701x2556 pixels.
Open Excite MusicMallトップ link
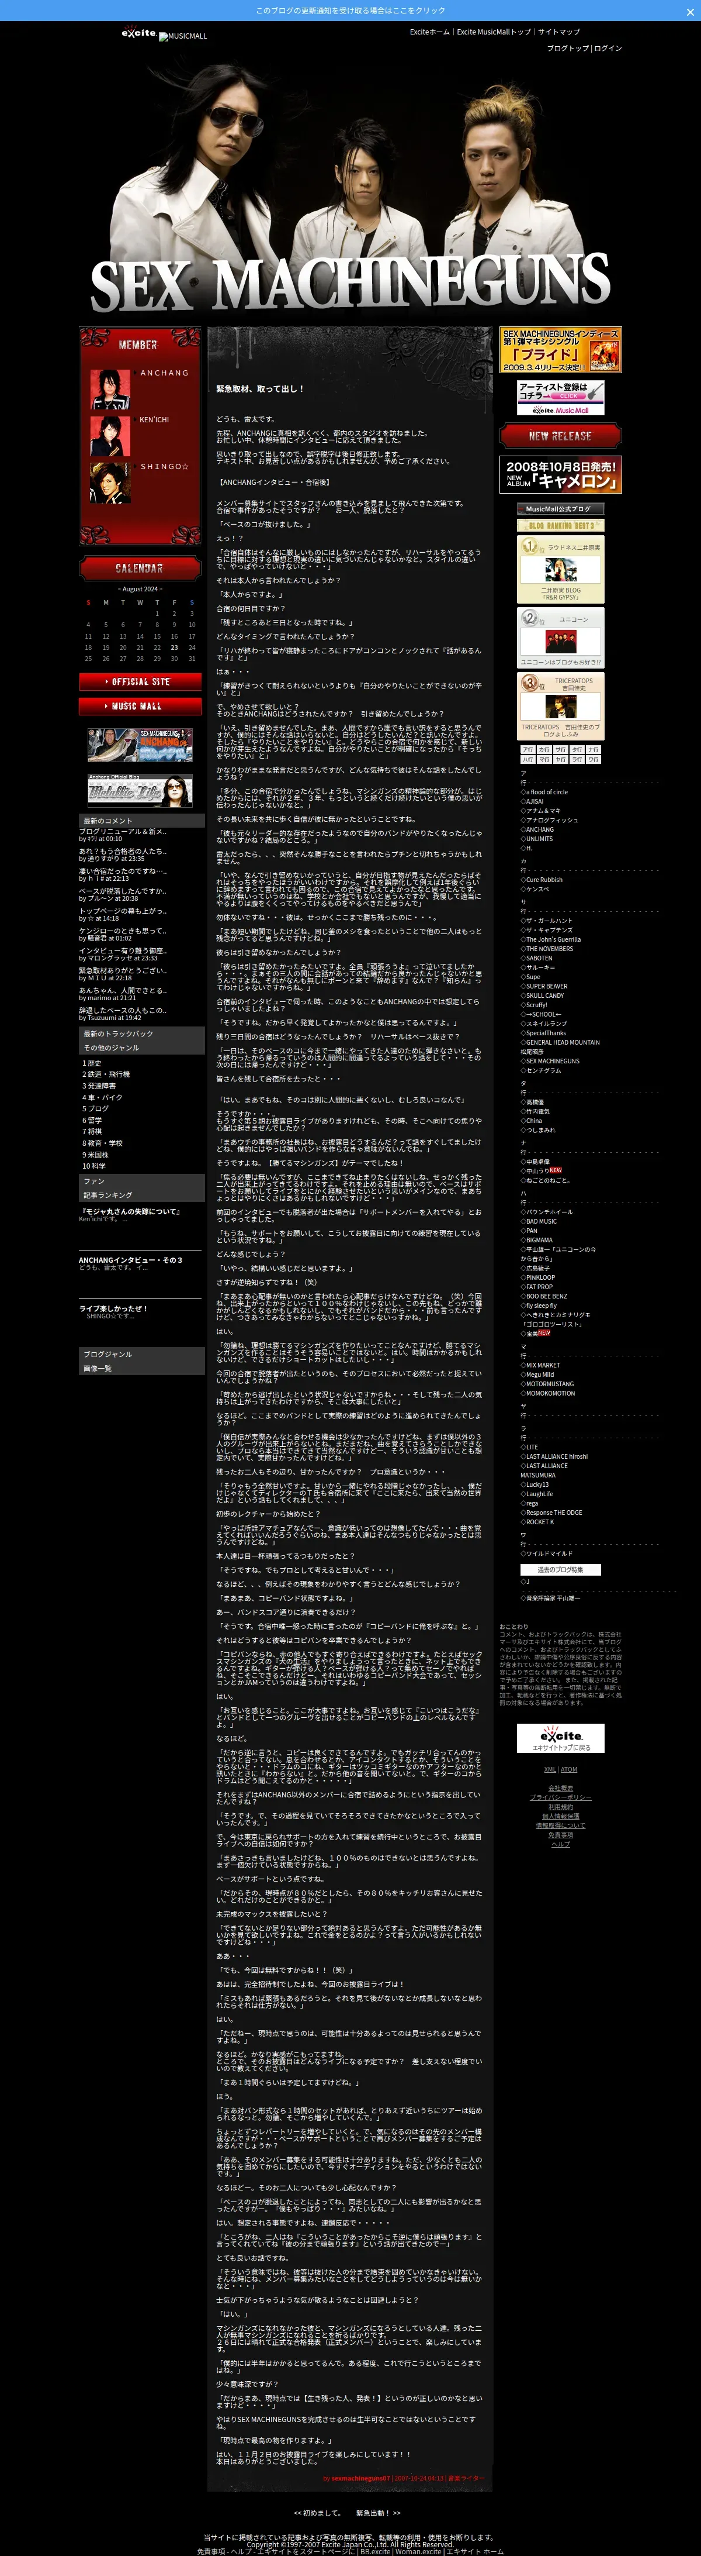click(x=494, y=32)
